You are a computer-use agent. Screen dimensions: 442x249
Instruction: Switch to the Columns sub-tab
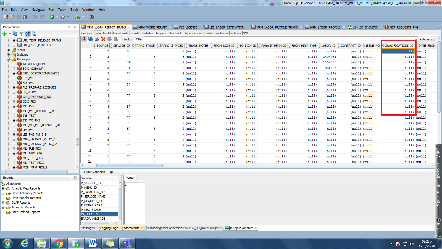pyautogui.click(x=87, y=33)
